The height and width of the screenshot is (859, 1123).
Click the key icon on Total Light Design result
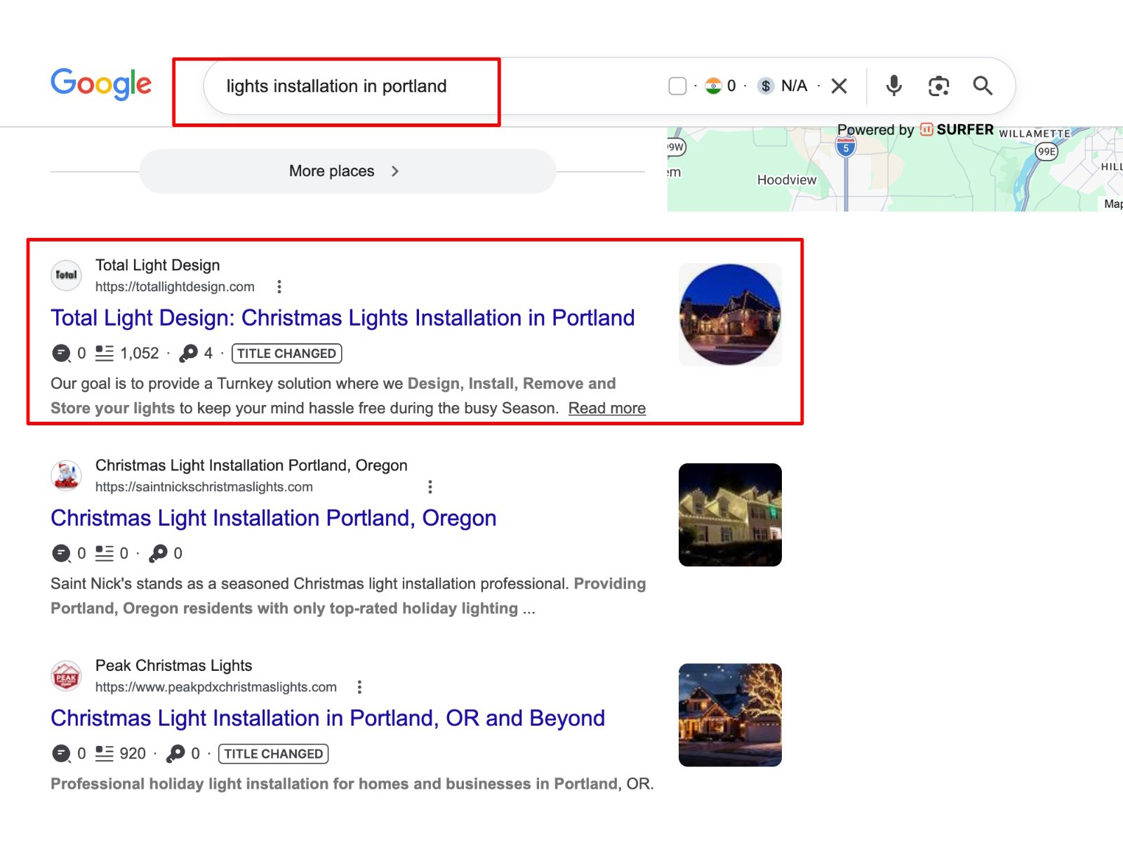(188, 353)
